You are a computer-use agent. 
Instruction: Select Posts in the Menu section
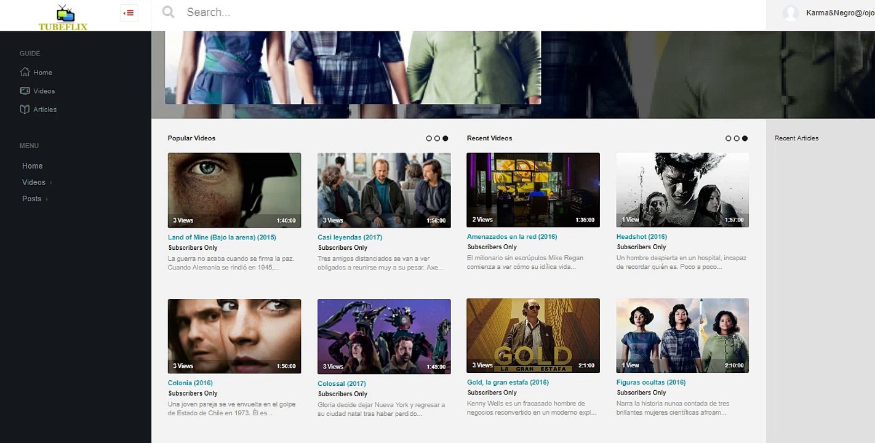click(32, 199)
